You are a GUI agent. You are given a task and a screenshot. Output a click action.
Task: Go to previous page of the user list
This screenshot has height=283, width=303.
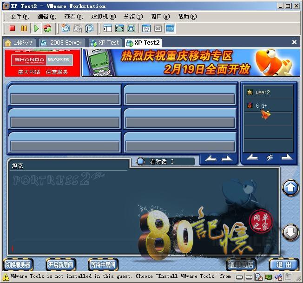[x=252, y=158]
